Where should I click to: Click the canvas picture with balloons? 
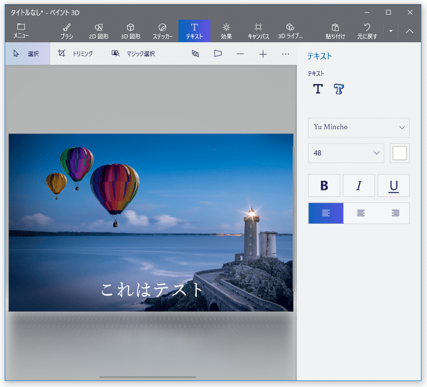pyautogui.click(x=151, y=222)
